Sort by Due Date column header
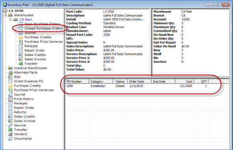This screenshot has width=233, height=150. tap(163, 81)
